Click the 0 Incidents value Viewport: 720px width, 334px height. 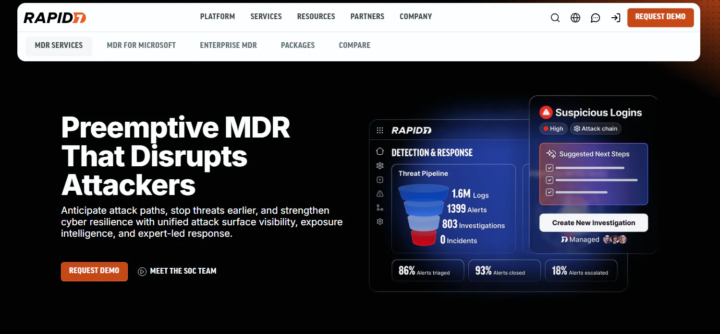click(x=459, y=240)
